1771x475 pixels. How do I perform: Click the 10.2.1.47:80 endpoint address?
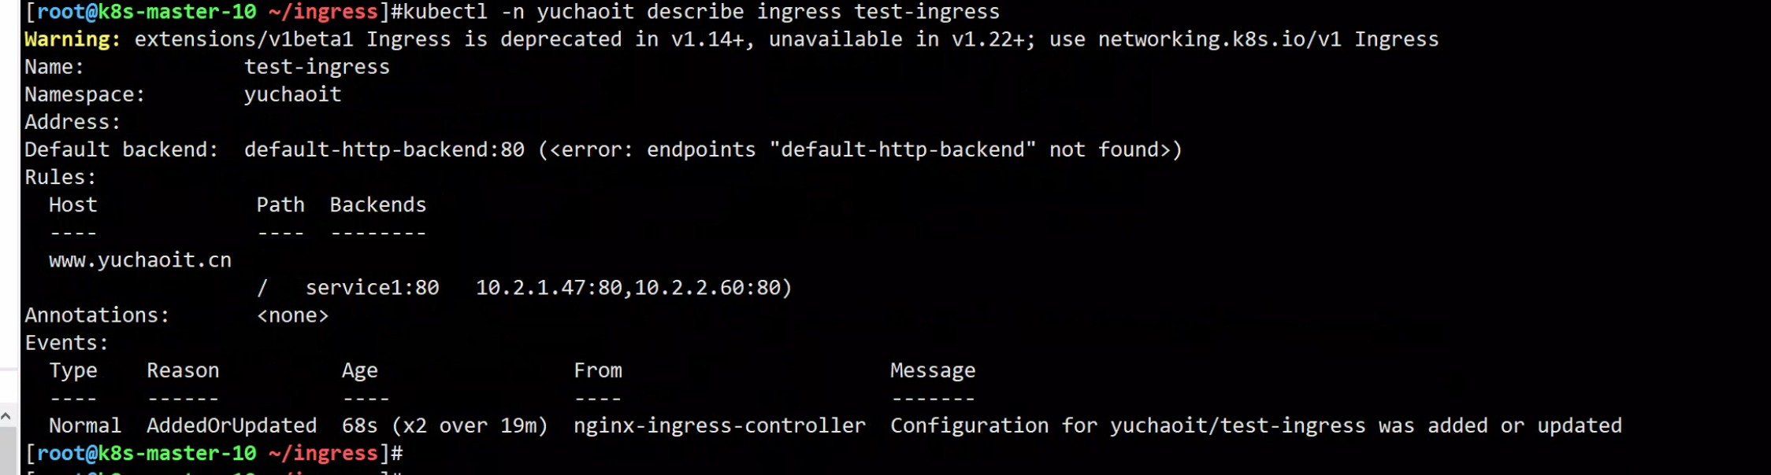[548, 288]
